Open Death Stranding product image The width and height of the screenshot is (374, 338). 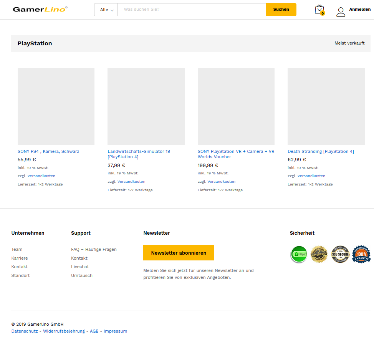click(326, 106)
